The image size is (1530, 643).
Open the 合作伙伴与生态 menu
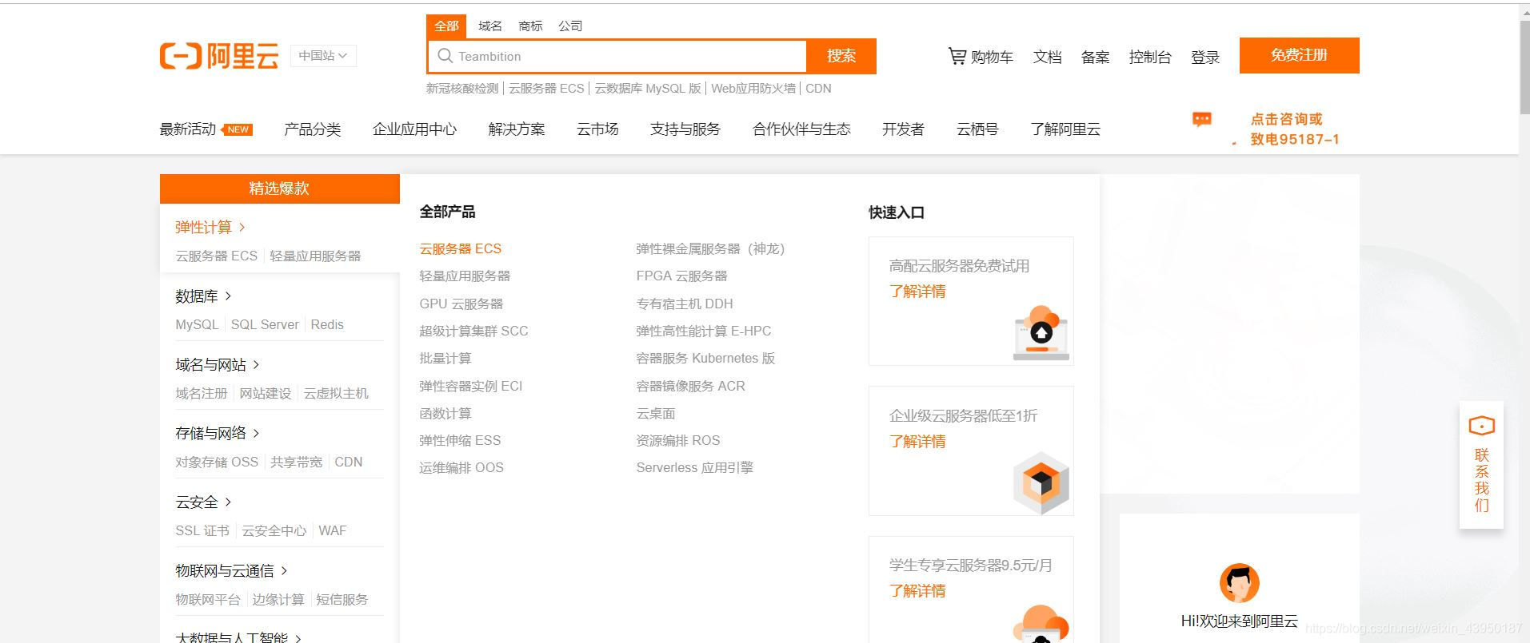(801, 129)
